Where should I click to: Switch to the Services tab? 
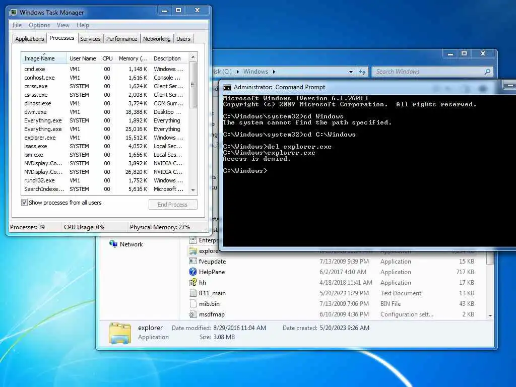tap(90, 39)
